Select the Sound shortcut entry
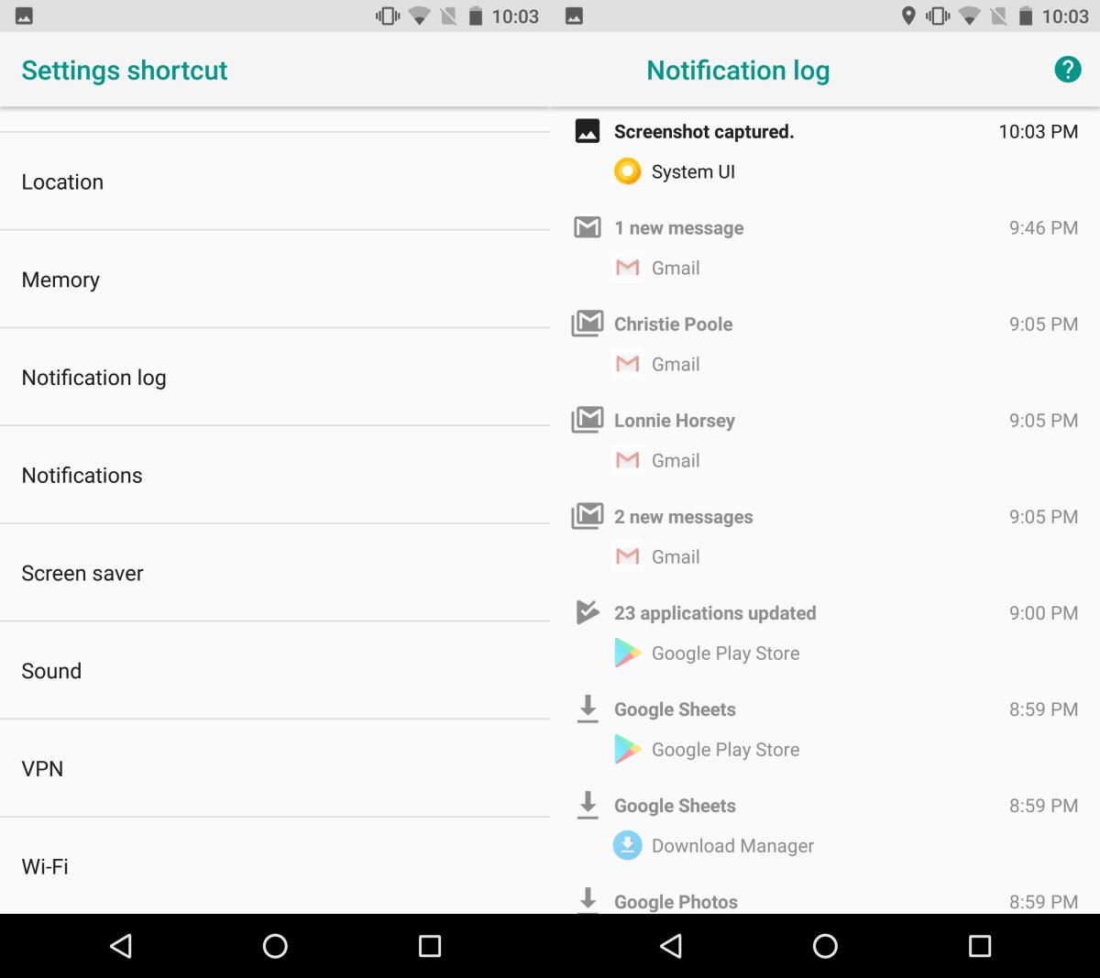The width and height of the screenshot is (1100, 978). click(275, 671)
